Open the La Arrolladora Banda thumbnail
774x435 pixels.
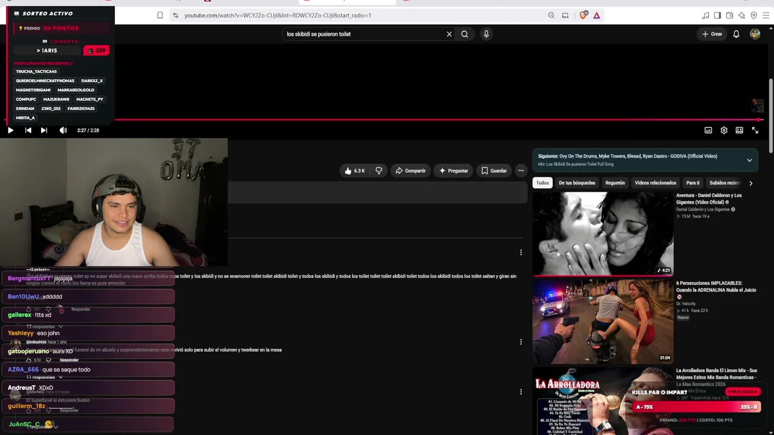603,401
